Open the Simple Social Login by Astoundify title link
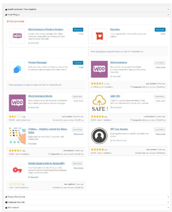 (46, 163)
